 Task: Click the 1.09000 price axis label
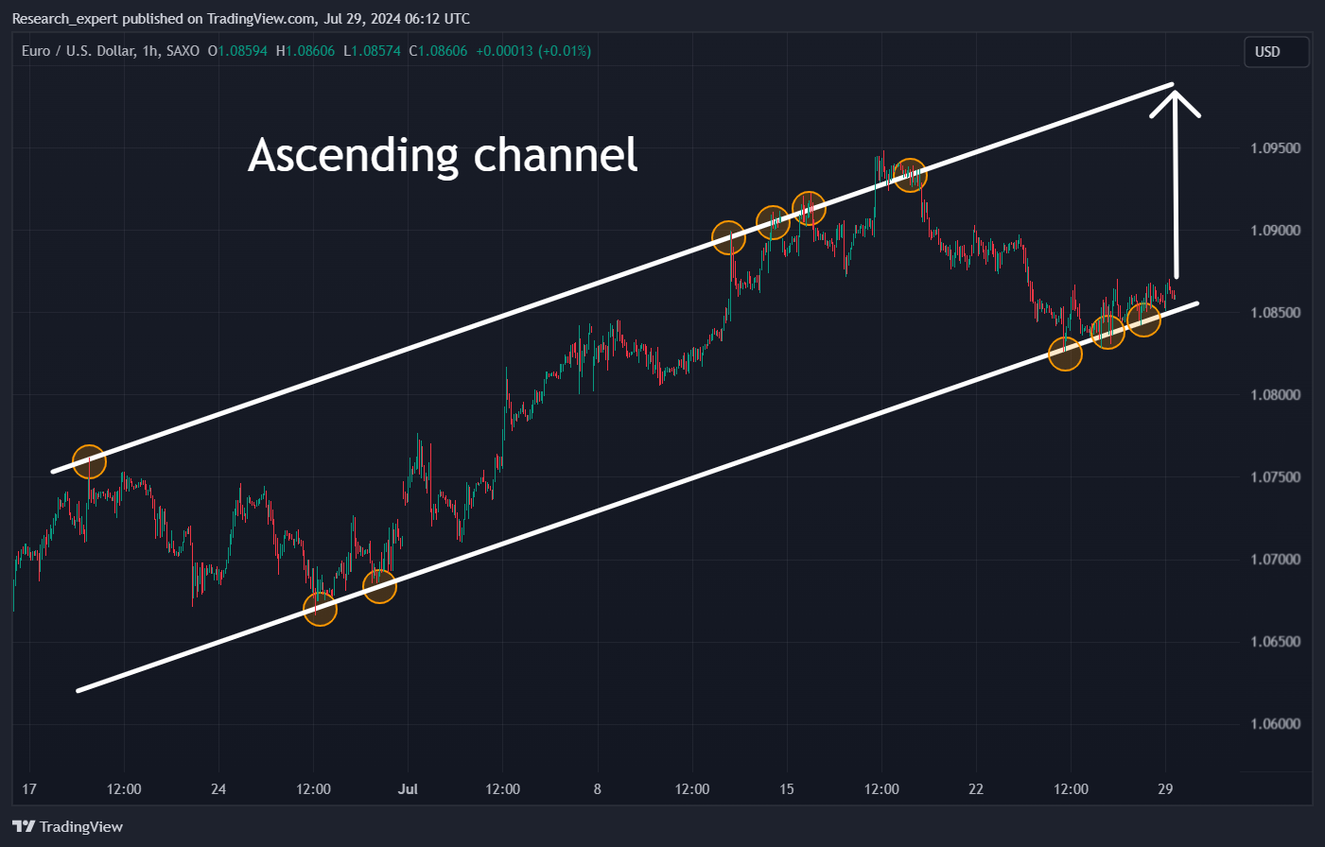(1275, 231)
